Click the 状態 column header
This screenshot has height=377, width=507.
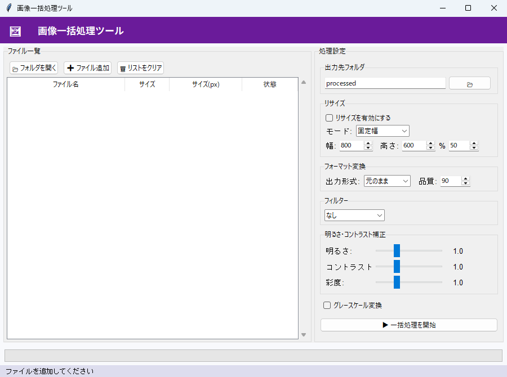pyautogui.click(x=270, y=84)
